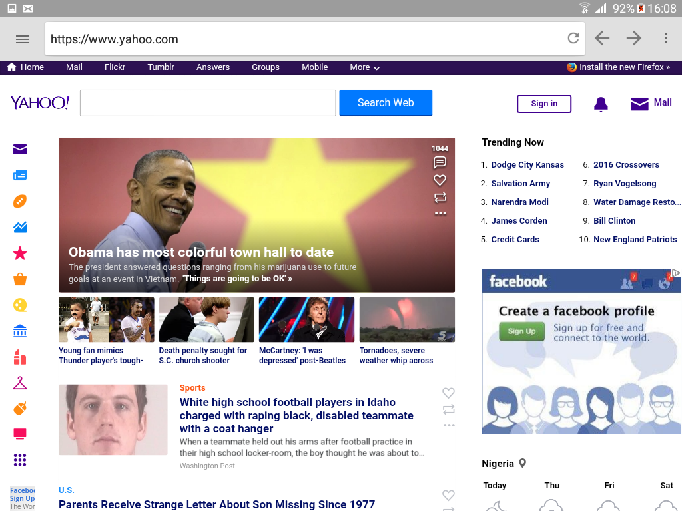Screen dimensions: 682x511
Task: Open comments on the Obama story
Action: point(440,162)
